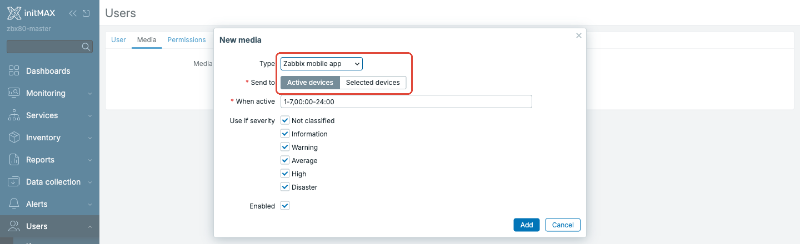
Task: Open the Services menu item
Action: 50,115
